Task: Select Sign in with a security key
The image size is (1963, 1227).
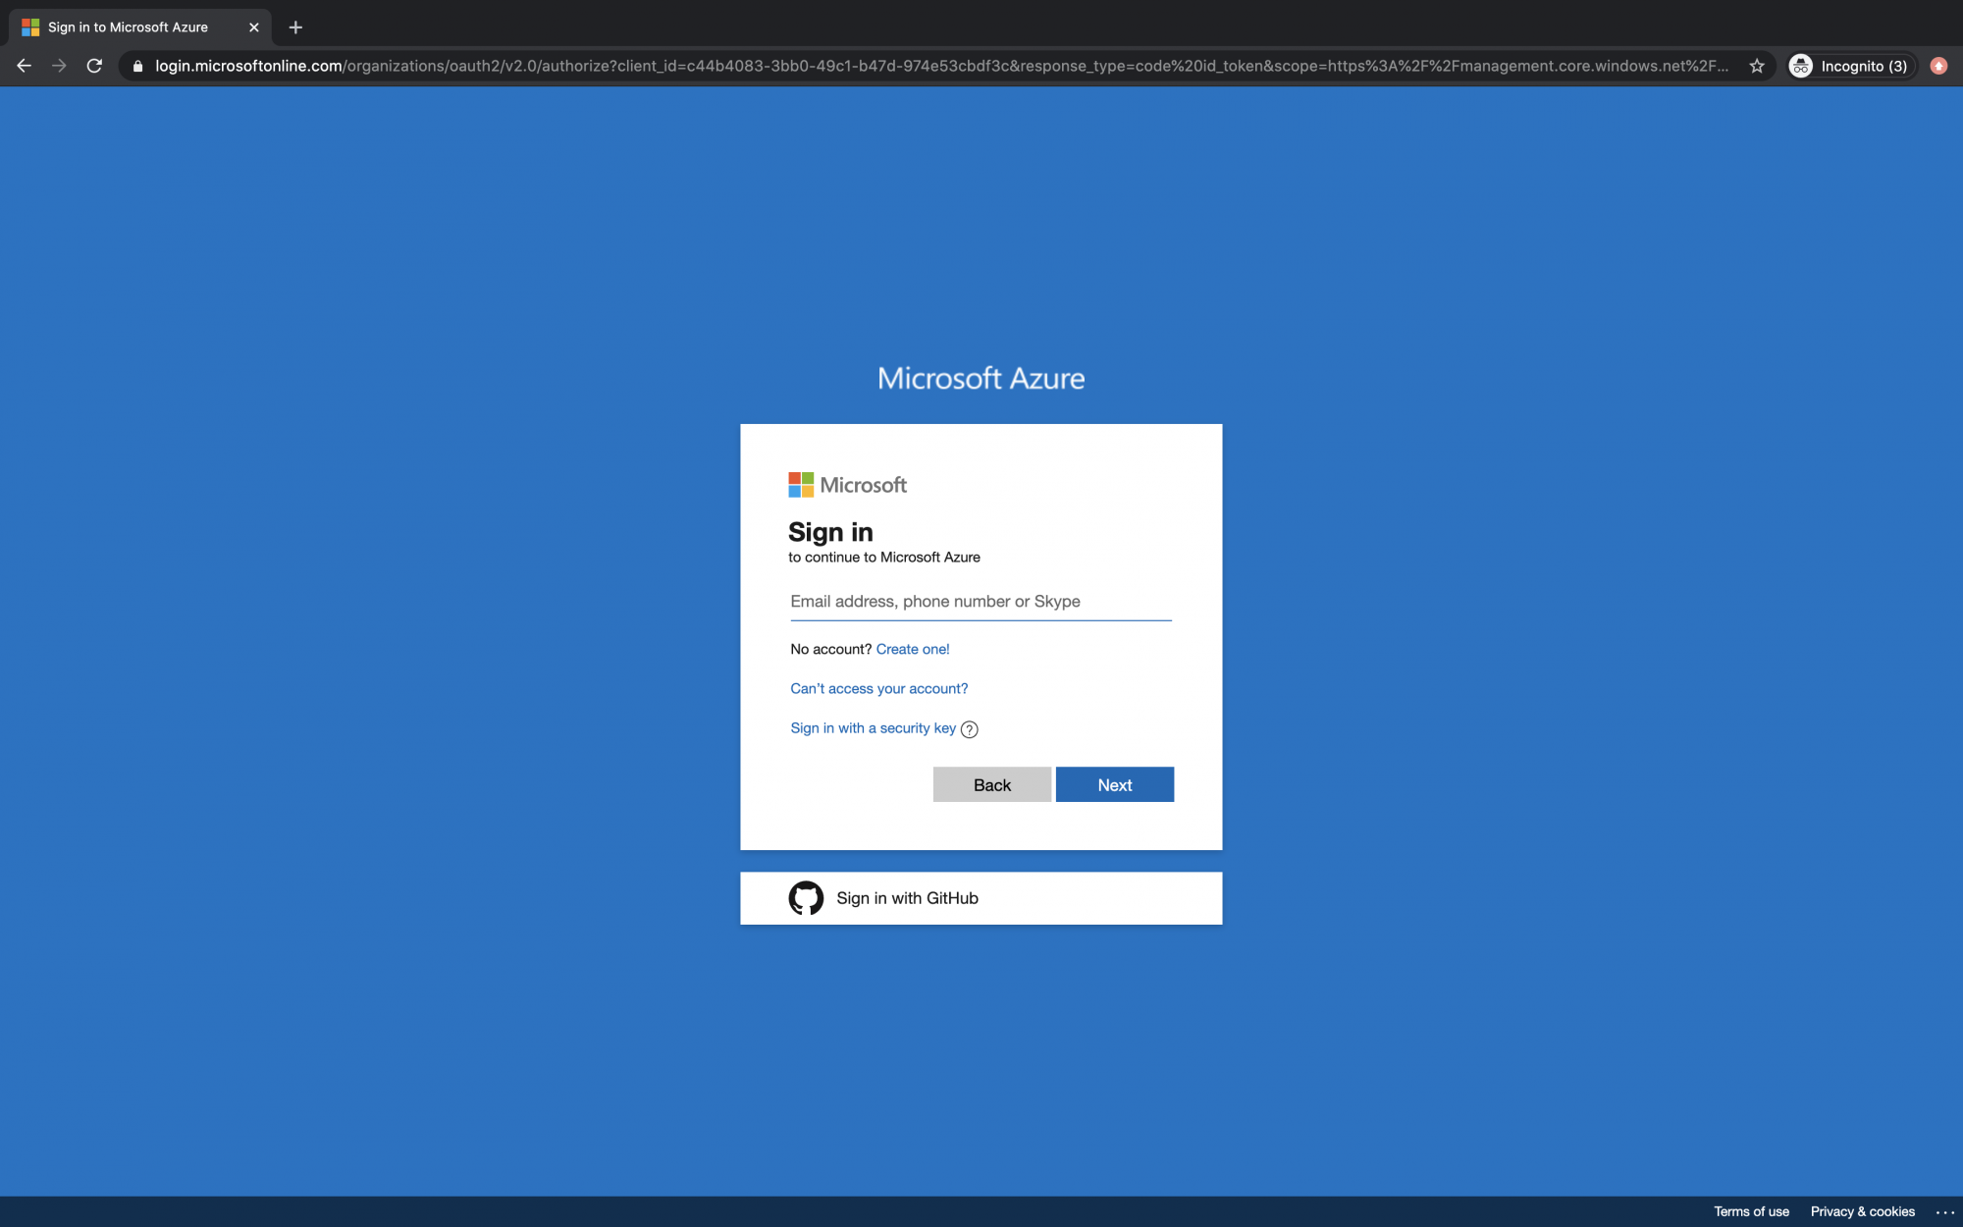Action: point(873,728)
